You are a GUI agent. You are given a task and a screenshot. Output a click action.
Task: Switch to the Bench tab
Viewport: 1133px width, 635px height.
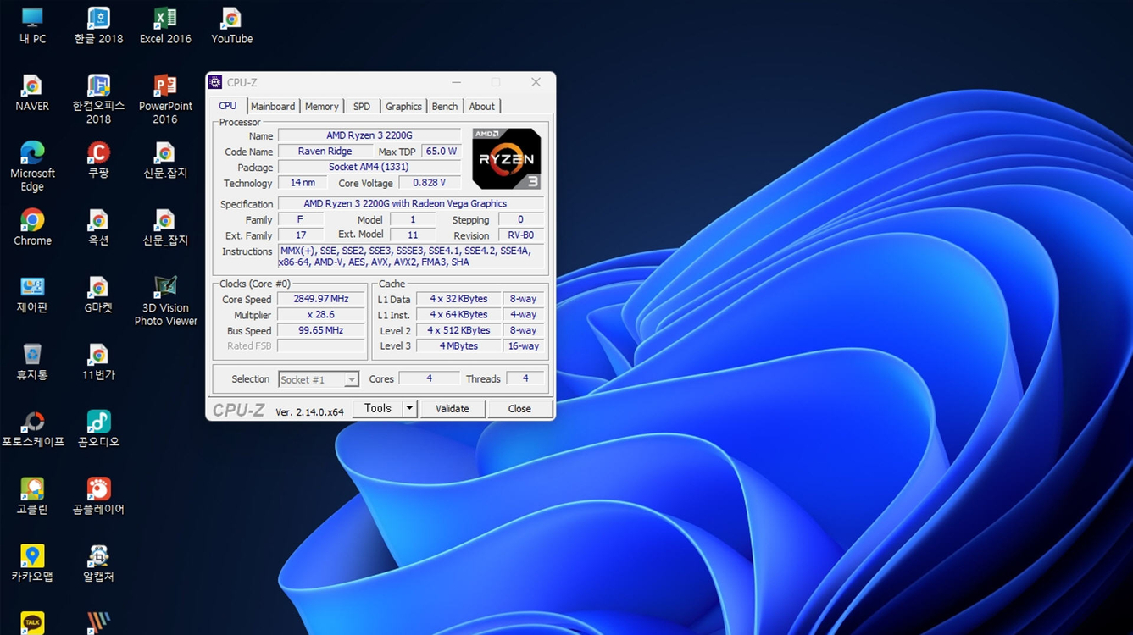pos(445,107)
